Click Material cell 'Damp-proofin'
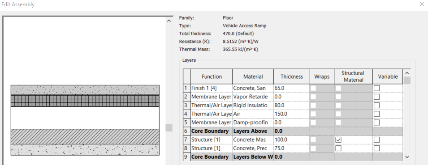Image resolution: width=428 pixels, height=165 pixels. coord(253,123)
